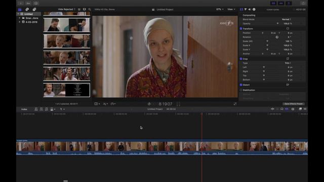The height and width of the screenshot is (182, 324).
Task: Click the Share export icon
Action: pos(303,4)
